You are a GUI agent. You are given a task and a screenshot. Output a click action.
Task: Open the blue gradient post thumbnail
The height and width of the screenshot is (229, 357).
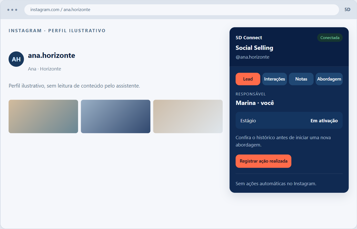[x=116, y=117]
